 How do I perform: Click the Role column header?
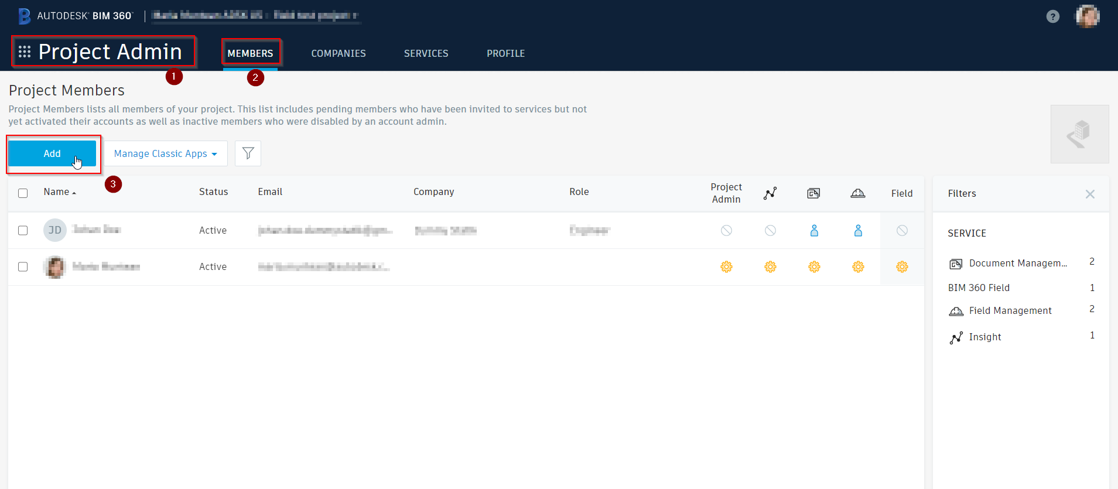pyautogui.click(x=579, y=192)
